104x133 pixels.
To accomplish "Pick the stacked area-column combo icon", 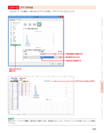I will 34,24.
